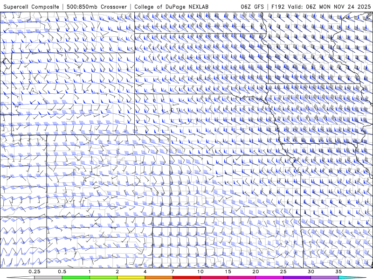This screenshot has height=280, width=373.
Task: Click the 'College of DuPage NEXLAB' label
Action: pos(171,7)
